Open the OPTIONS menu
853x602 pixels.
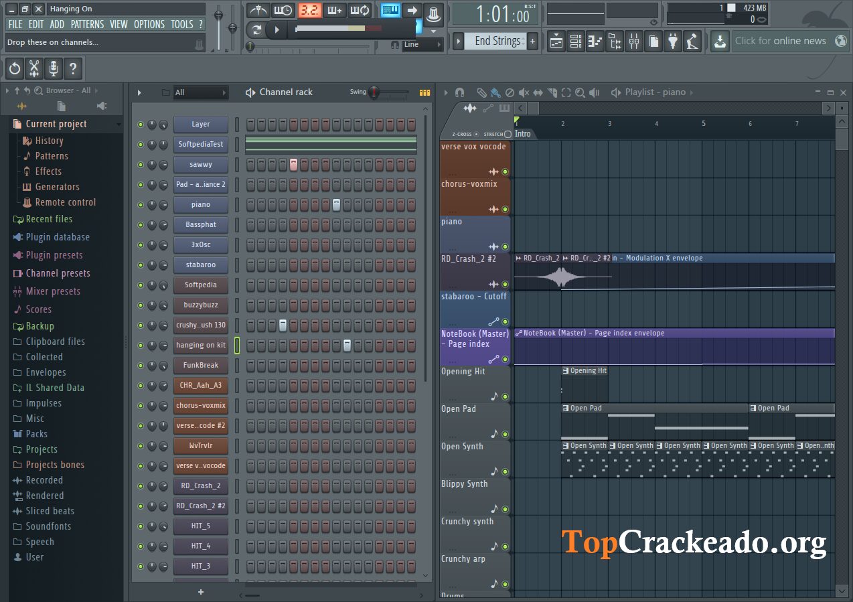click(x=149, y=24)
